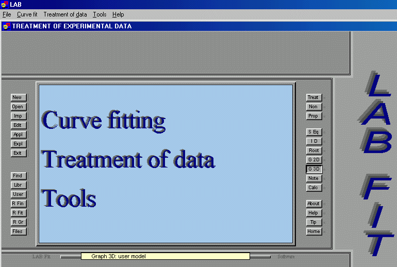Click the I D button
The width and height of the screenshot is (397, 267).
314,141
